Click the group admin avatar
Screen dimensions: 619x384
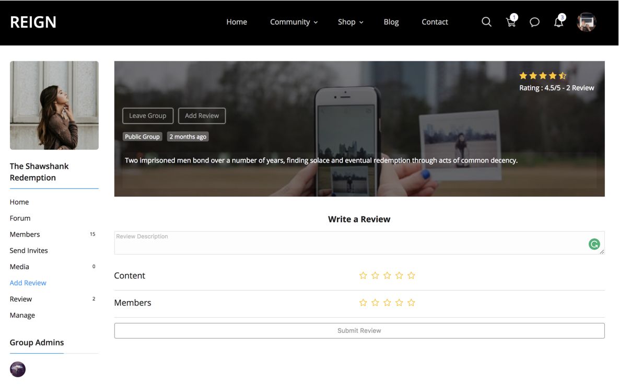click(18, 369)
